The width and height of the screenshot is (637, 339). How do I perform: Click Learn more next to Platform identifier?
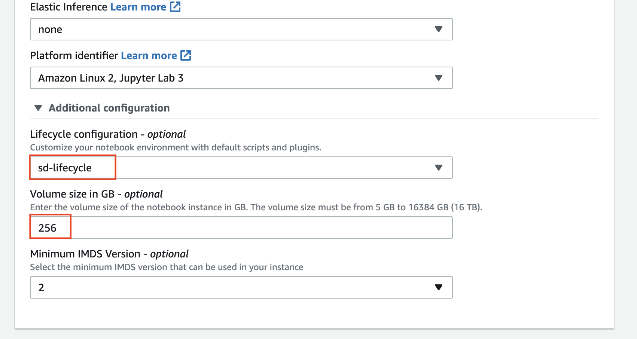(x=149, y=55)
